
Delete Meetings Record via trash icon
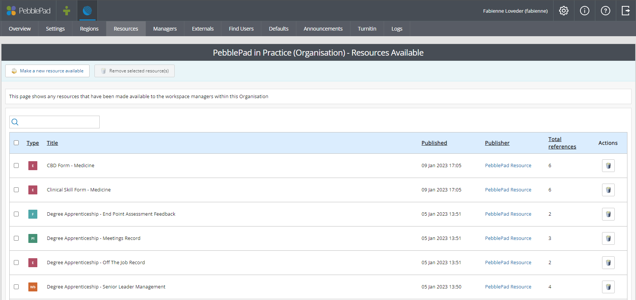(608, 238)
